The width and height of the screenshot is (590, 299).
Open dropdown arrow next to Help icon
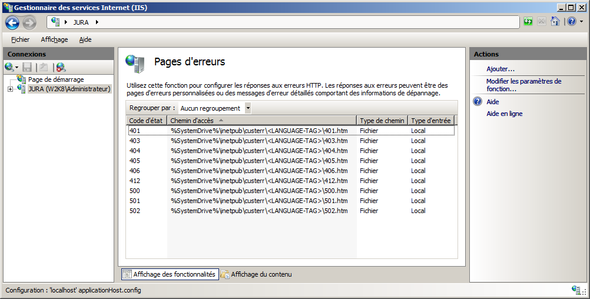click(x=581, y=22)
